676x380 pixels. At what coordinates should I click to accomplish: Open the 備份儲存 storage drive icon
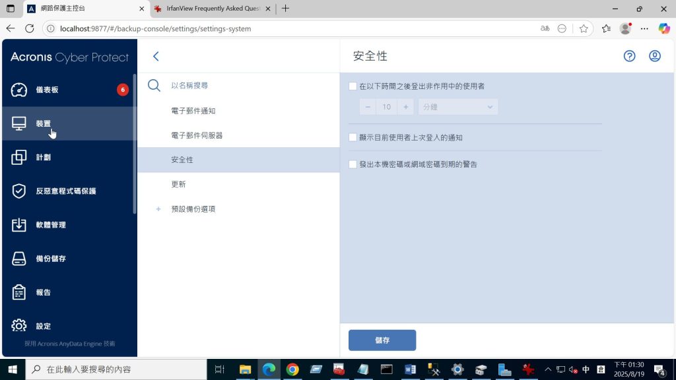pos(19,259)
